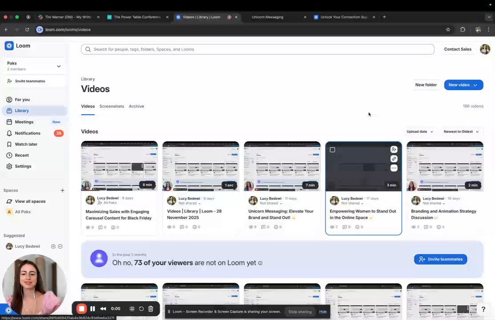This screenshot has height=320, width=495.
Task: Restart the recording with circular arrow
Action: click(x=142, y=308)
